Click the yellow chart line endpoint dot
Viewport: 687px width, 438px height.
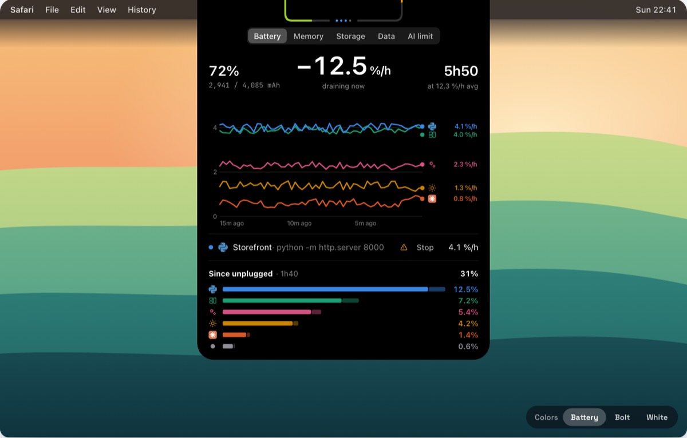423,188
